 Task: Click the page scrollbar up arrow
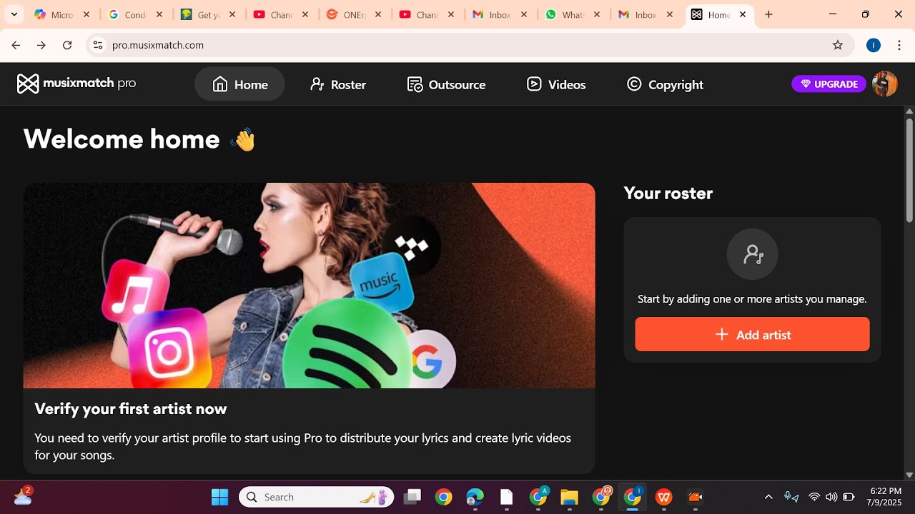(x=909, y=111)
